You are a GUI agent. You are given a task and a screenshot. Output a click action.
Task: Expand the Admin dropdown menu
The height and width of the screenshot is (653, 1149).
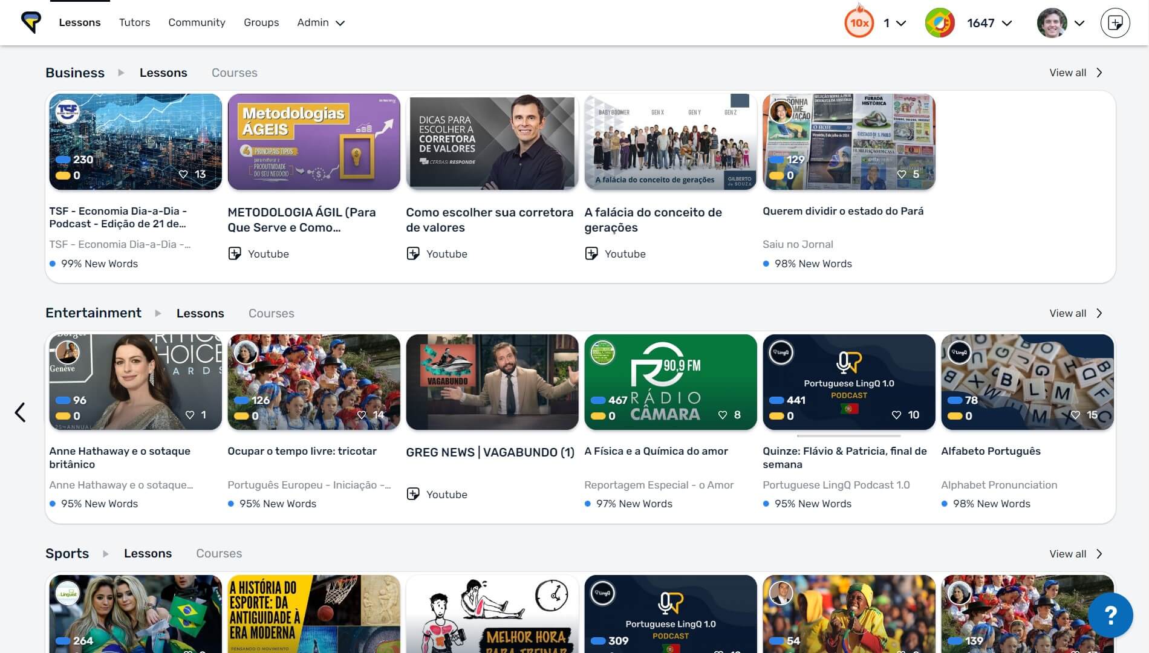[x=321, y=22]
